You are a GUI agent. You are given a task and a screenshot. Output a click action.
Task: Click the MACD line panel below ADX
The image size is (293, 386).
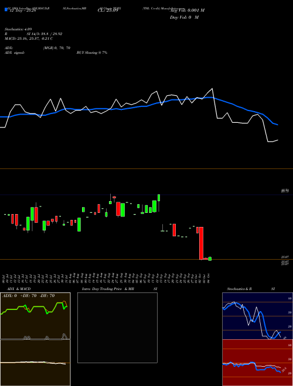coord(35,363)
